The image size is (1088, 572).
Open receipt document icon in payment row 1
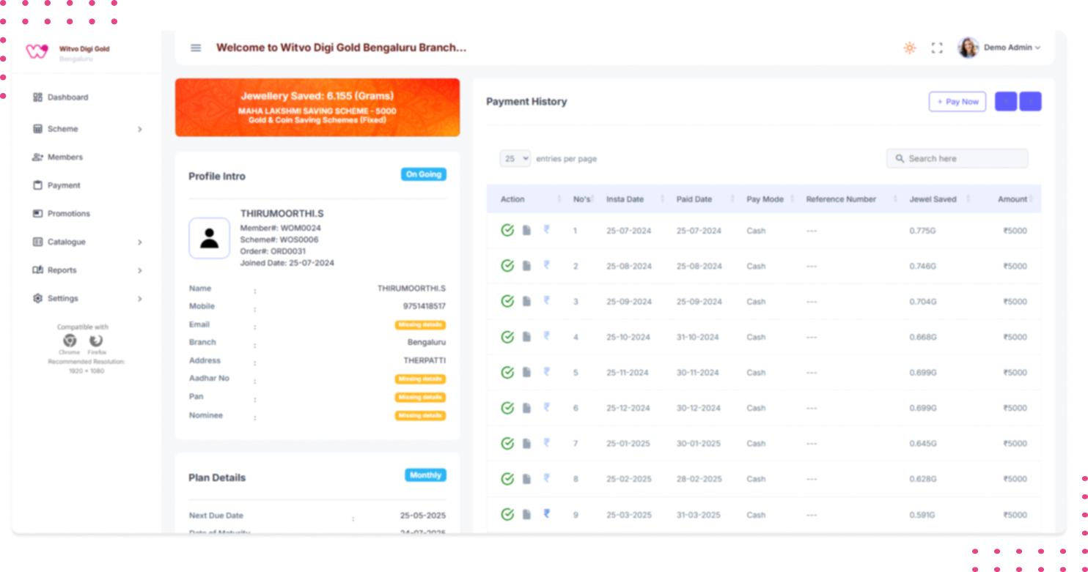pos(526,231)
